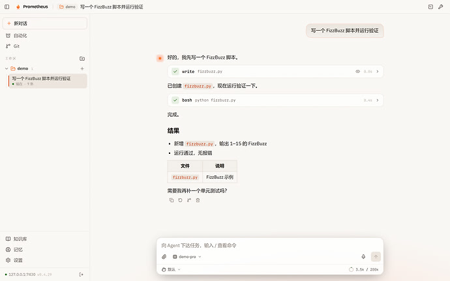Attach a file with paperclip icon
Screen dimensions: 450x281
coord(164,257)
